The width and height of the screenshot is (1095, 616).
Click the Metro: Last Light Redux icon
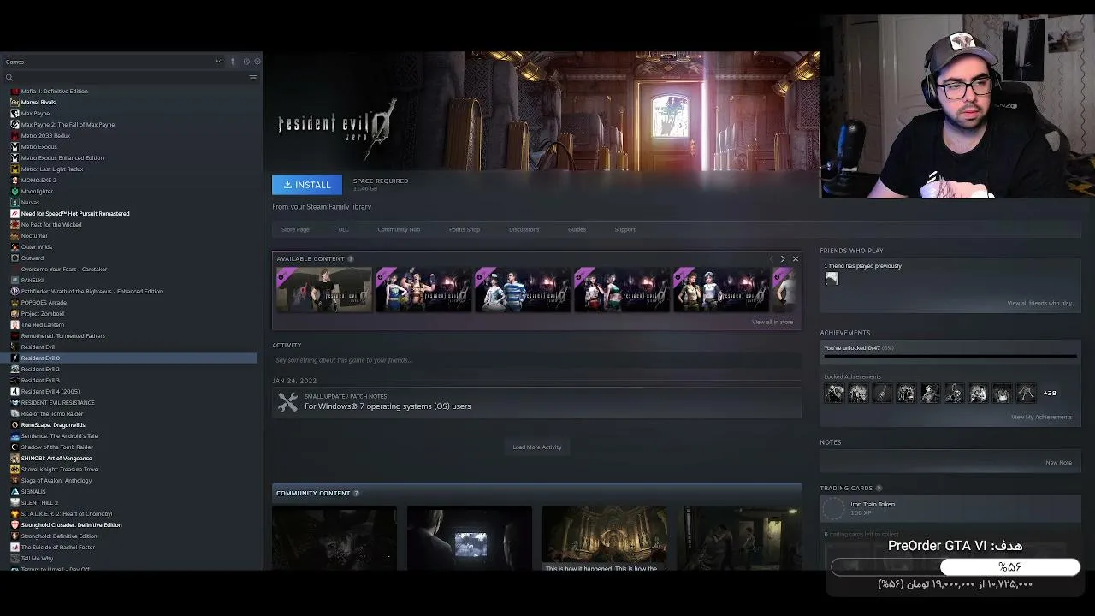[x=15, y=169]
